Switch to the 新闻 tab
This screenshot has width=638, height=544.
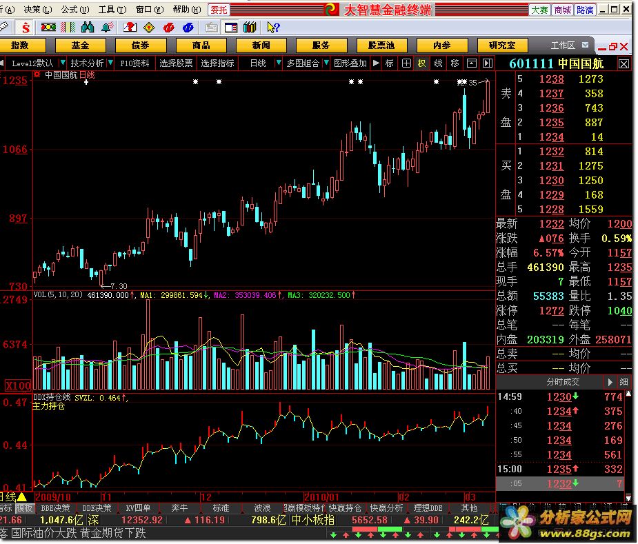click(x=261, y=46)
